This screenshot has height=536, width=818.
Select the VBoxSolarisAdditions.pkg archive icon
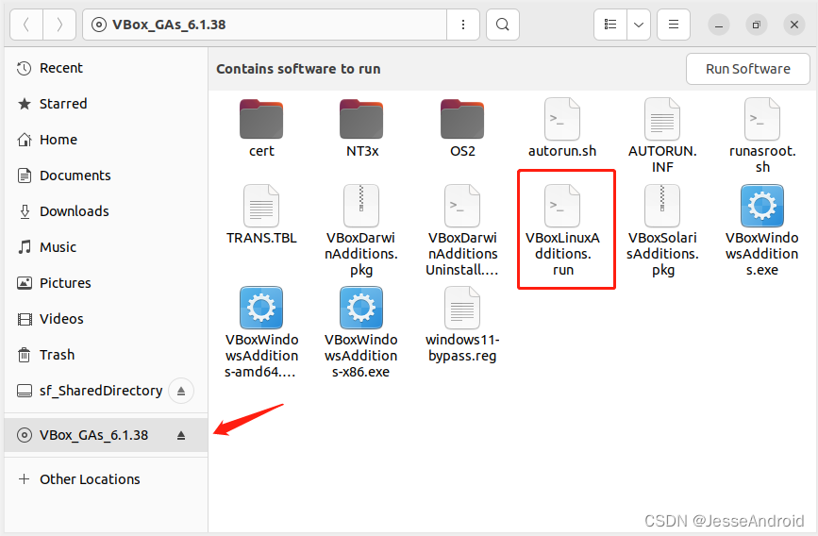coord(662,206)
